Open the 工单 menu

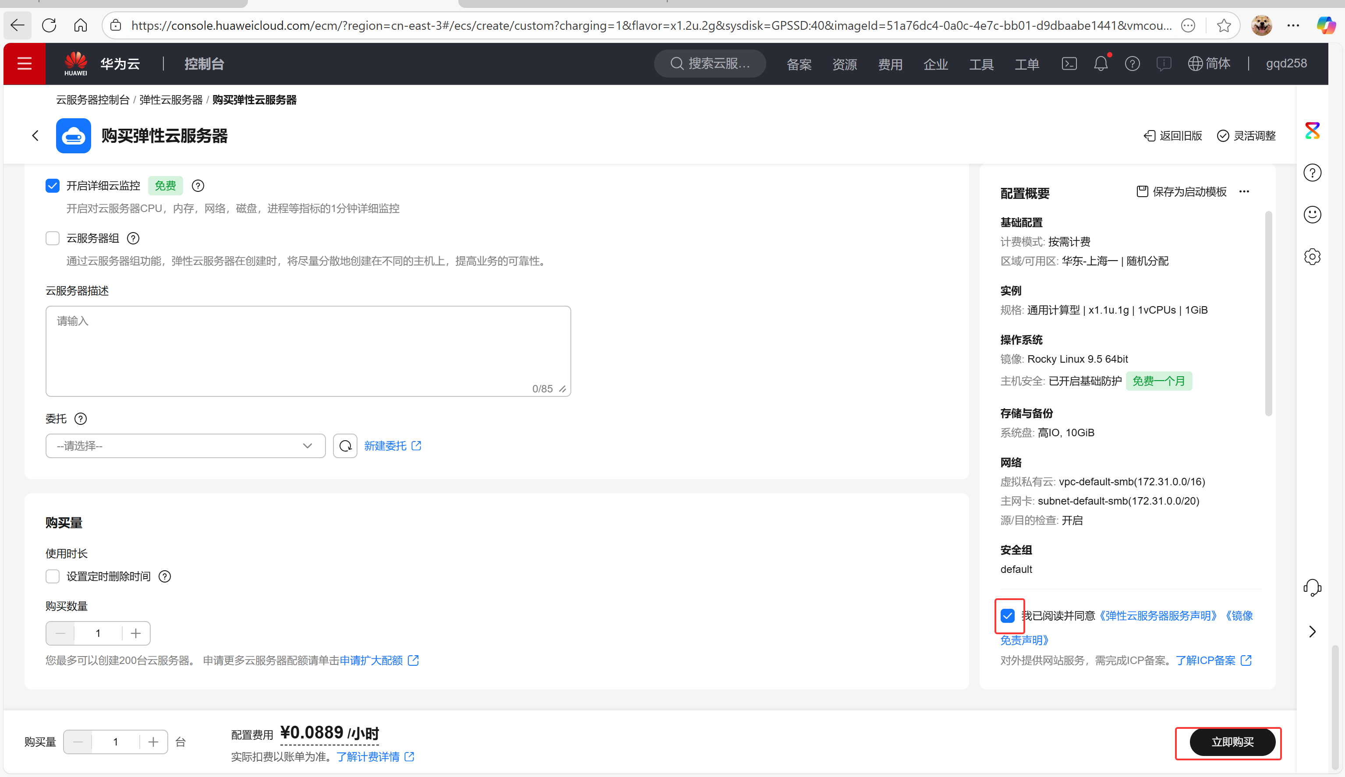point(1027,64)
